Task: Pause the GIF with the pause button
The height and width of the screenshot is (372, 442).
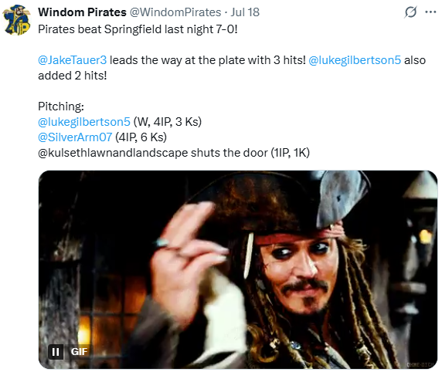Action: click(56, 352)
